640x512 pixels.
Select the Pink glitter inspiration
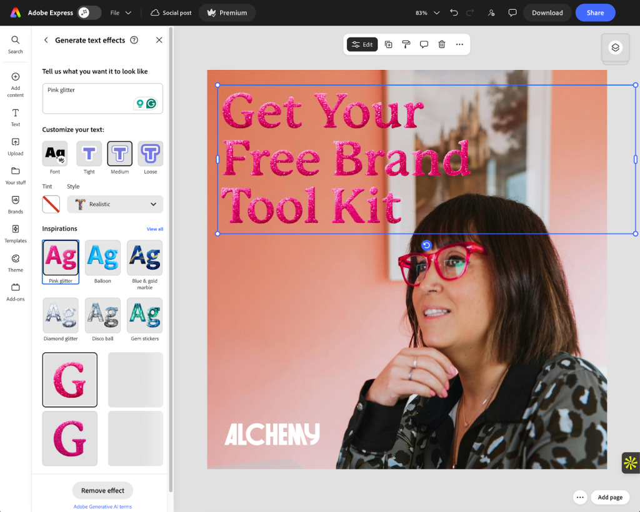[x=61, y=262]
